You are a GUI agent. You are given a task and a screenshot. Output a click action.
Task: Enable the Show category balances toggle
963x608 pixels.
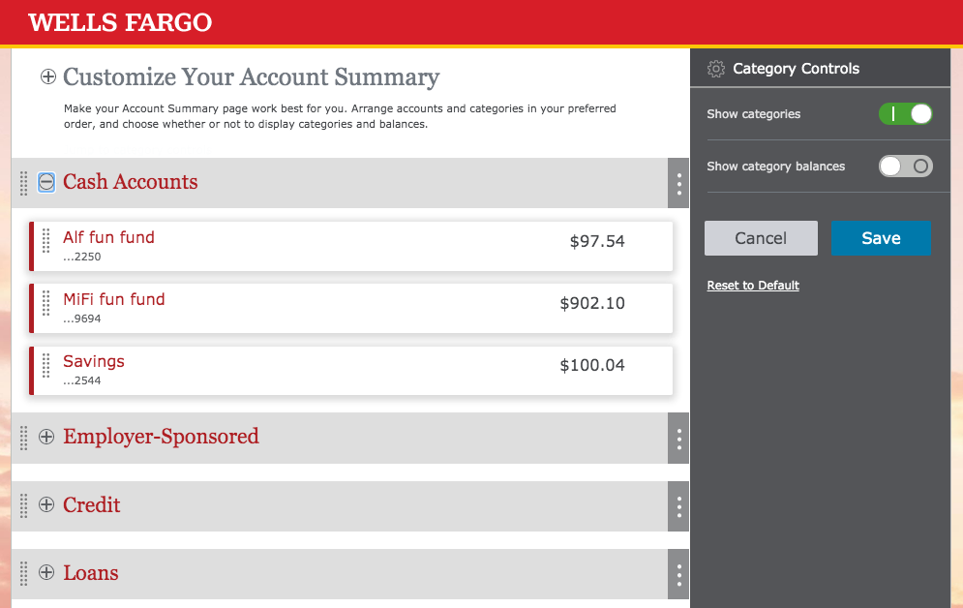[x=905, y=166]
